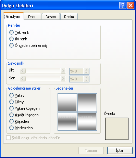The width and height of the screenshot is (136, 158).
Task: Click the Tamam button
Action: click(x=91, y=150)
